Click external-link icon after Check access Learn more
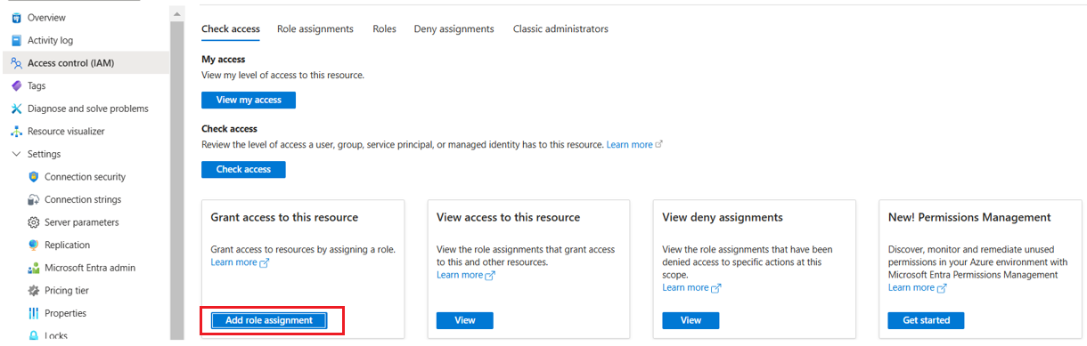Viewport: 1087px width, 346px height. (x=659, y=145)
